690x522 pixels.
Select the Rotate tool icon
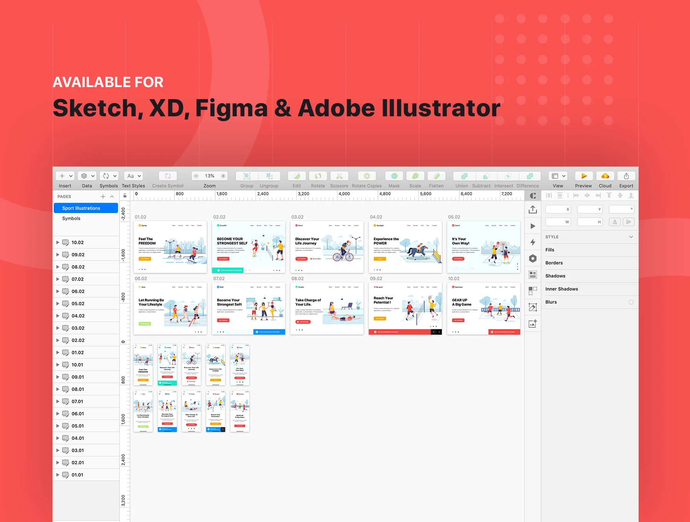click(x=318, y=176)
